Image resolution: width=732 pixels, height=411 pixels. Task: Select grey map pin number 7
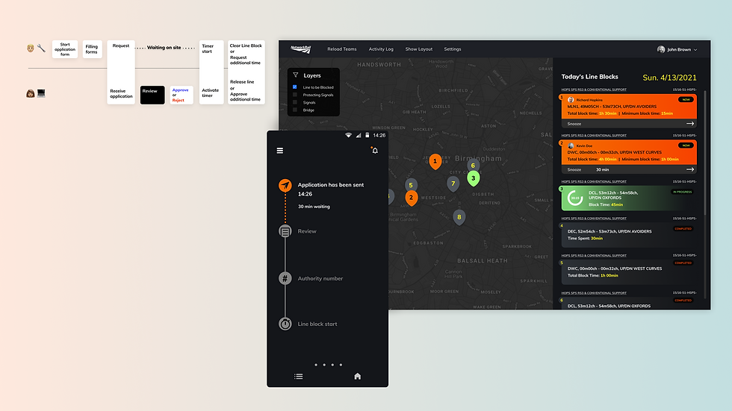coord(453,184)
